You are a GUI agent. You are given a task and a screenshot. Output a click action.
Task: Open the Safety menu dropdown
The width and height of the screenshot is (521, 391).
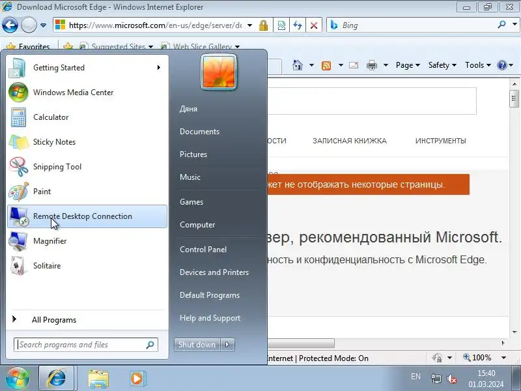click(442, 65)
